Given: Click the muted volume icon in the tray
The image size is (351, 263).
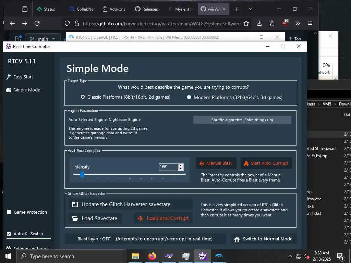Looking at the screenshot, I should coord(306,256).
